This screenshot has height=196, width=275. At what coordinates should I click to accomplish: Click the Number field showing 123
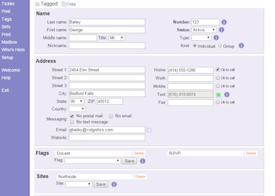[205, 22]
